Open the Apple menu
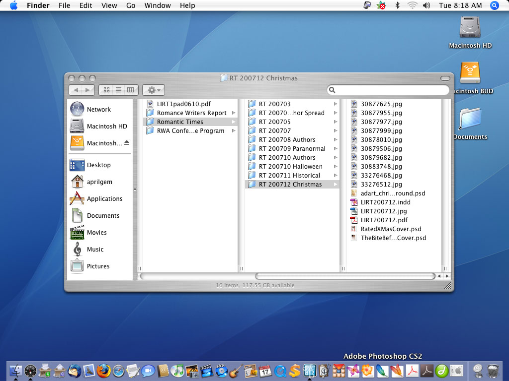The image size is (509, 381). [x=13, y=5]
